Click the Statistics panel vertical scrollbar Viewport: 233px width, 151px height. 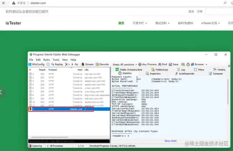(x=228, y=92)
